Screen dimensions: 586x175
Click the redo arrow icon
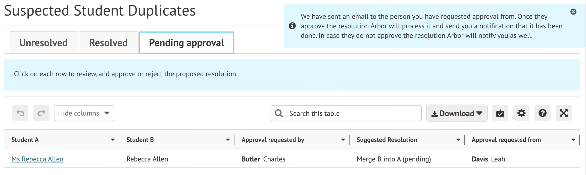41,113
